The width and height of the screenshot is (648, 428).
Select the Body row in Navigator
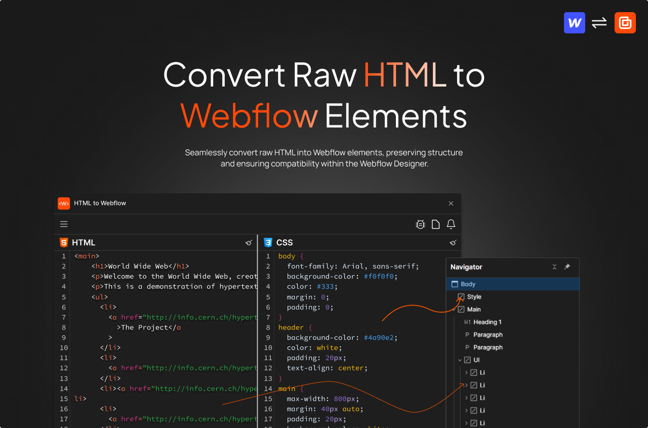pyautogui.click(x=513, y=284)
